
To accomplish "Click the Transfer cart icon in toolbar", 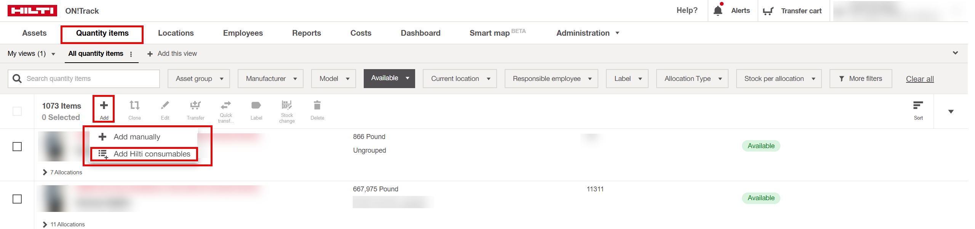I will pos(195,106).
